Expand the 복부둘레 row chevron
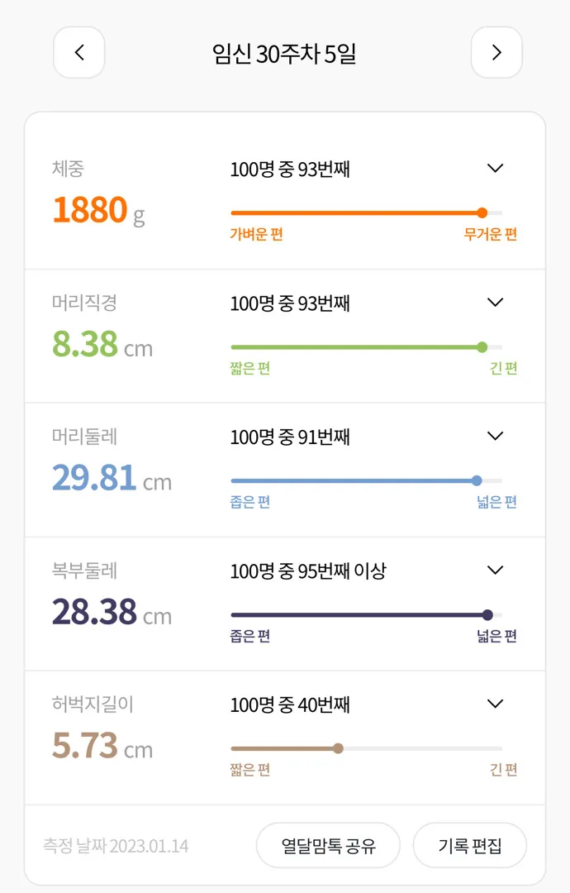This screenshot has width=570, height=893. click(496, 570)
